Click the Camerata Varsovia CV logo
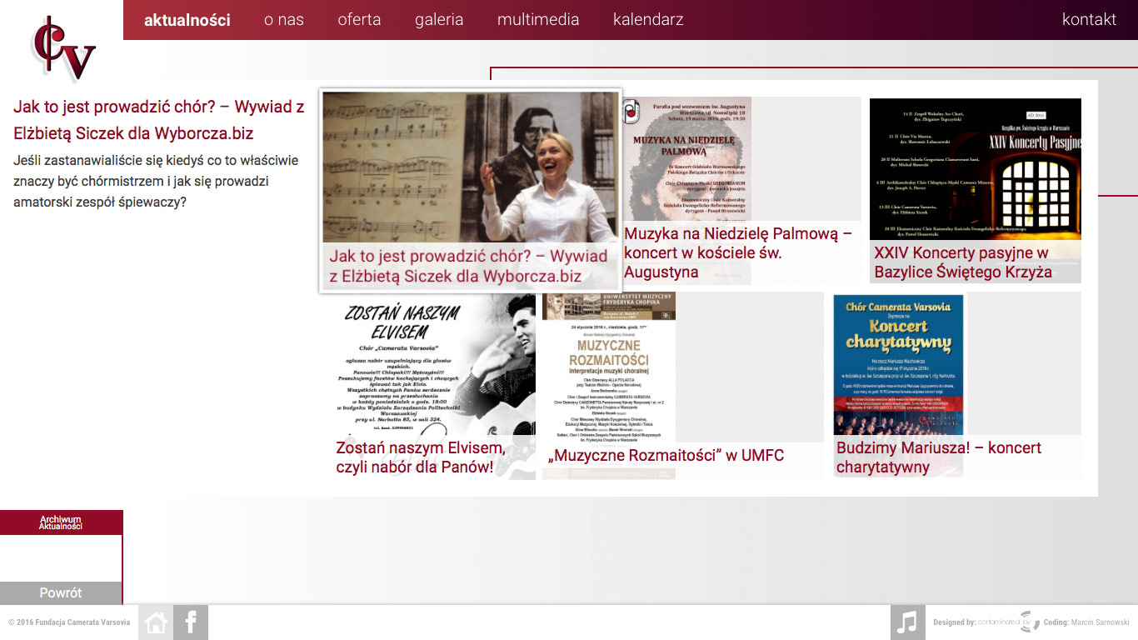This screenshot has height=640, width=1138. point(63,49)
